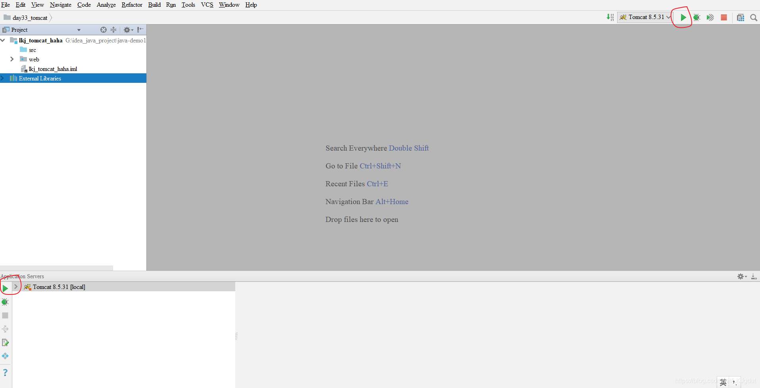
Task: Select Tomcat 8.5.31 [local] server entry
Action: click(59, 287)
